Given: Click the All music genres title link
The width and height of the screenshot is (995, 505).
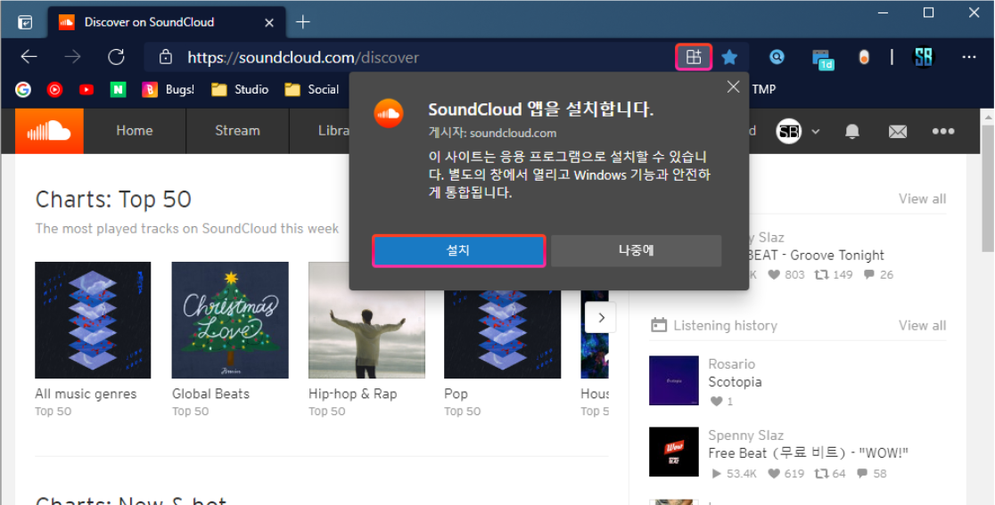Looking at the screenshot, I should pyautogui.click(x=86, y=395).
